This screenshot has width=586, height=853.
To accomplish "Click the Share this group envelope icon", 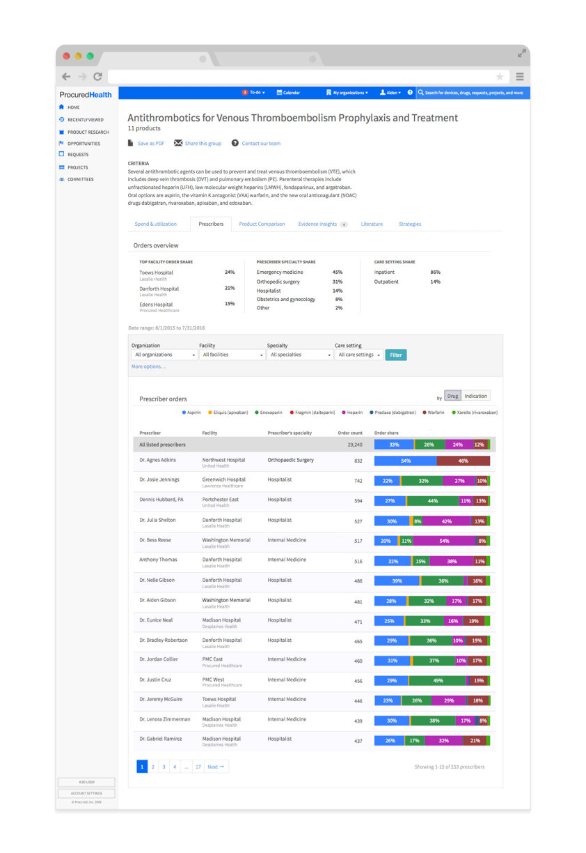I will tap(178, 144).
